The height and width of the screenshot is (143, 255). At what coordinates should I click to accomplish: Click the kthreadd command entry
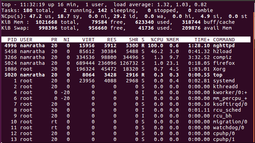[225, 86]
